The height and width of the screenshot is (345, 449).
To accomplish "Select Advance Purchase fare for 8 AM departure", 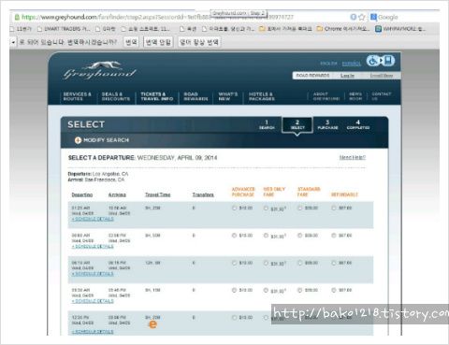I will [x=234, y=263].
